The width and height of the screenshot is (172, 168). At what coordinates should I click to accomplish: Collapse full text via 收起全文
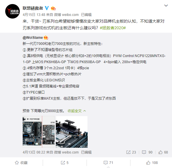coord(77,111)
